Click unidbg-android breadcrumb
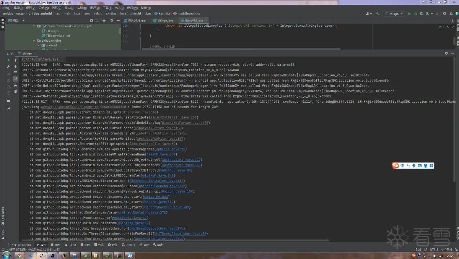The width and height of the screenshot is (459, 259). tap(40, 14)
